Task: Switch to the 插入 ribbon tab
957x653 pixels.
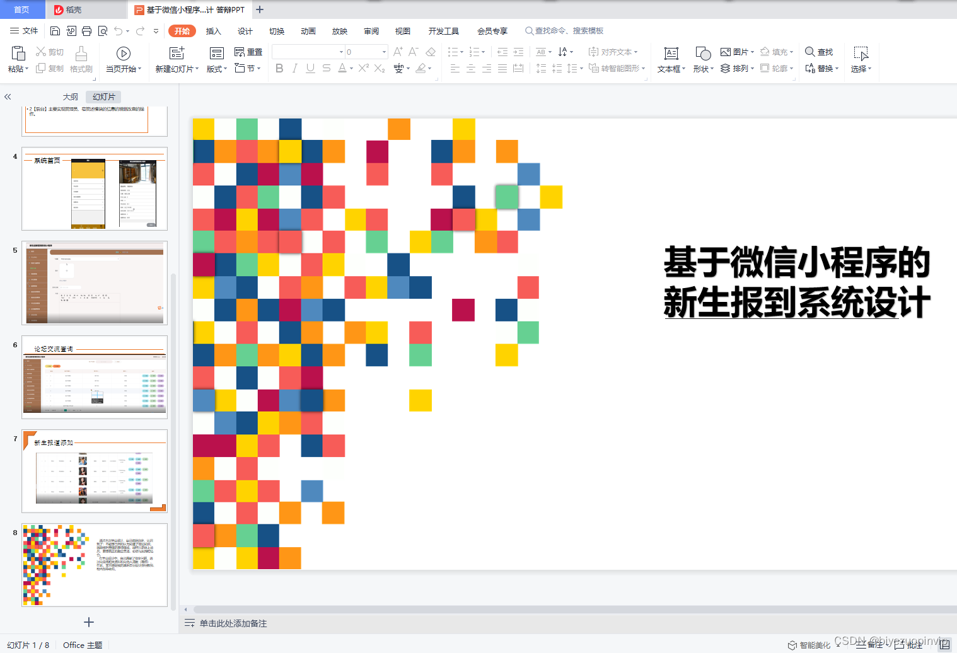Action: [213, 30]
